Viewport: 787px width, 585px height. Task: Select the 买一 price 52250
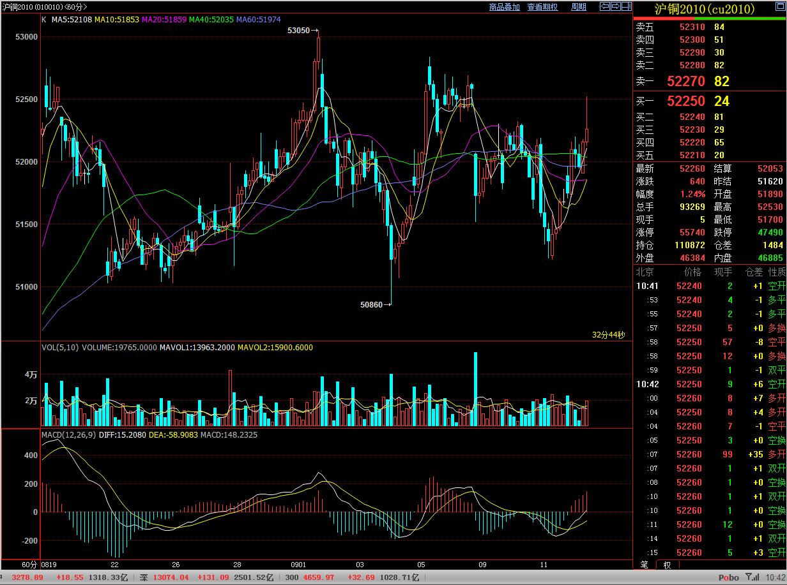(686, 101)
